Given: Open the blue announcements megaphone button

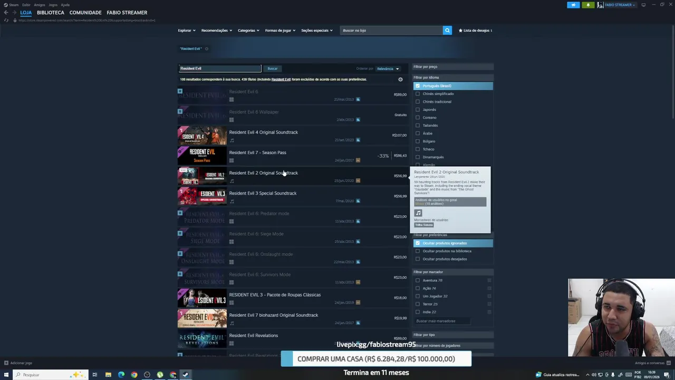Looking at the screenshot, I should (573, 5).
